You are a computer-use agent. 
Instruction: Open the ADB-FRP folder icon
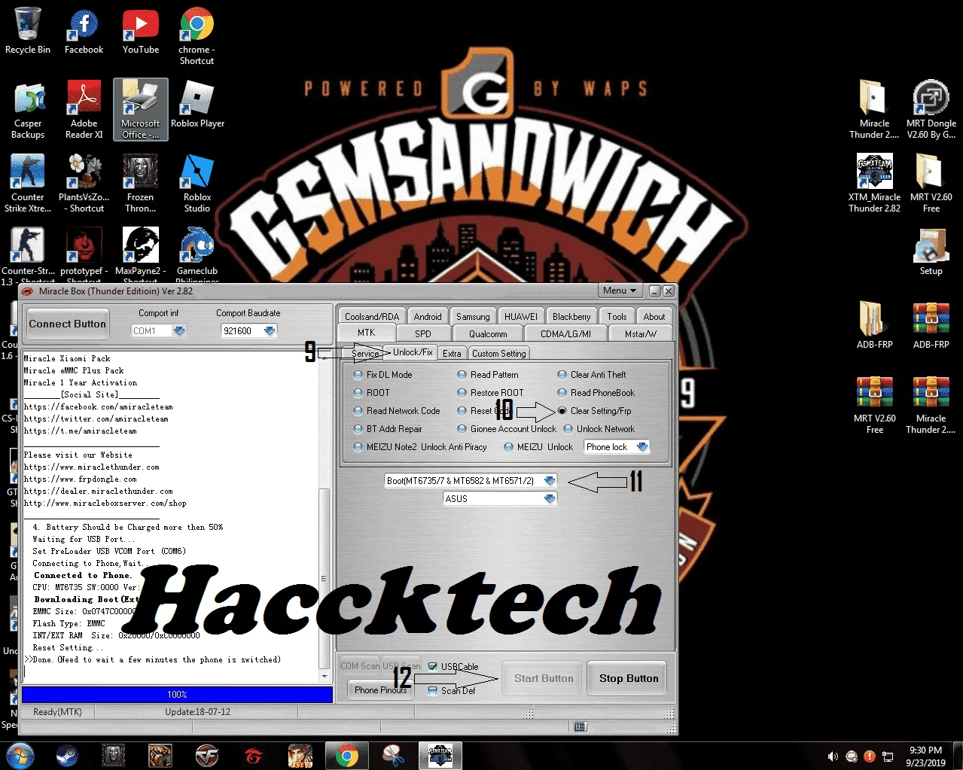[x=874, y=326]
